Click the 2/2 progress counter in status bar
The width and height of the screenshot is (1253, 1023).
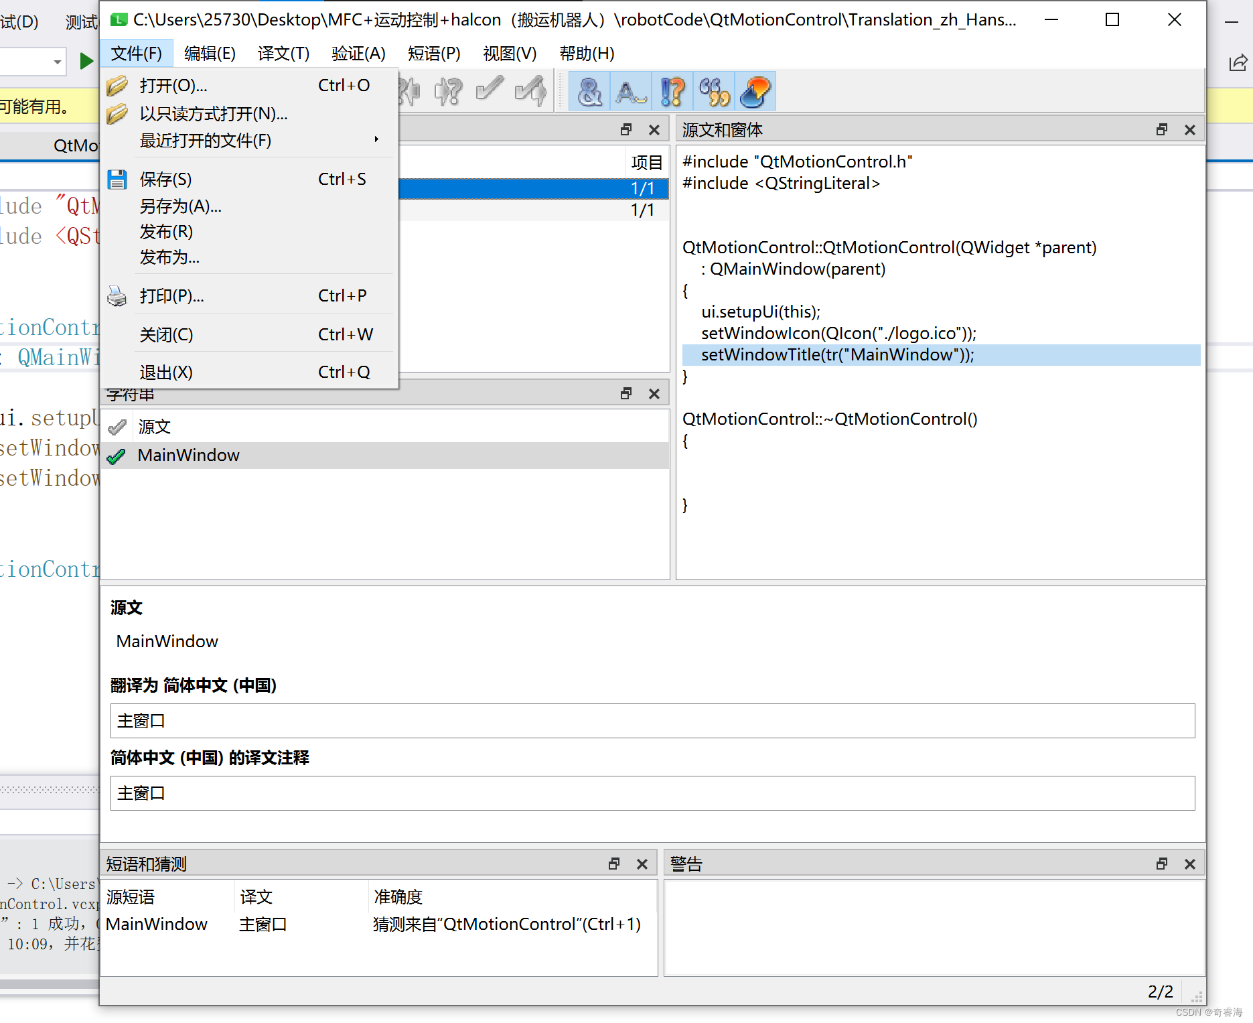[x=1161, y=992]
